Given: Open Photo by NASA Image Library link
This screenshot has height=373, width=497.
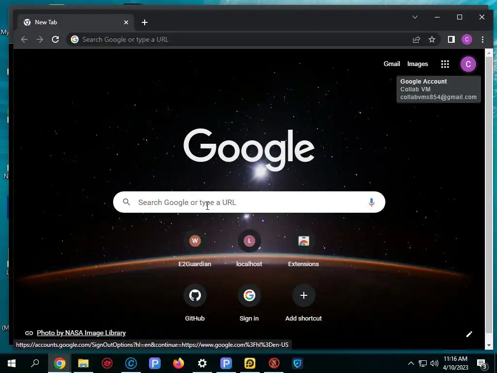Looking at the screenshot, I should [81, 333].
